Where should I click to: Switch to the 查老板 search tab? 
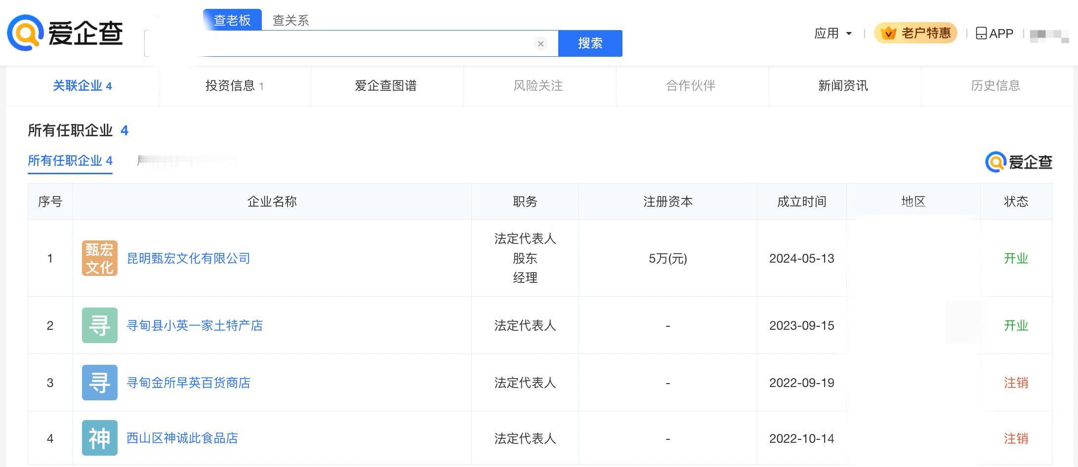pos(232,20)
